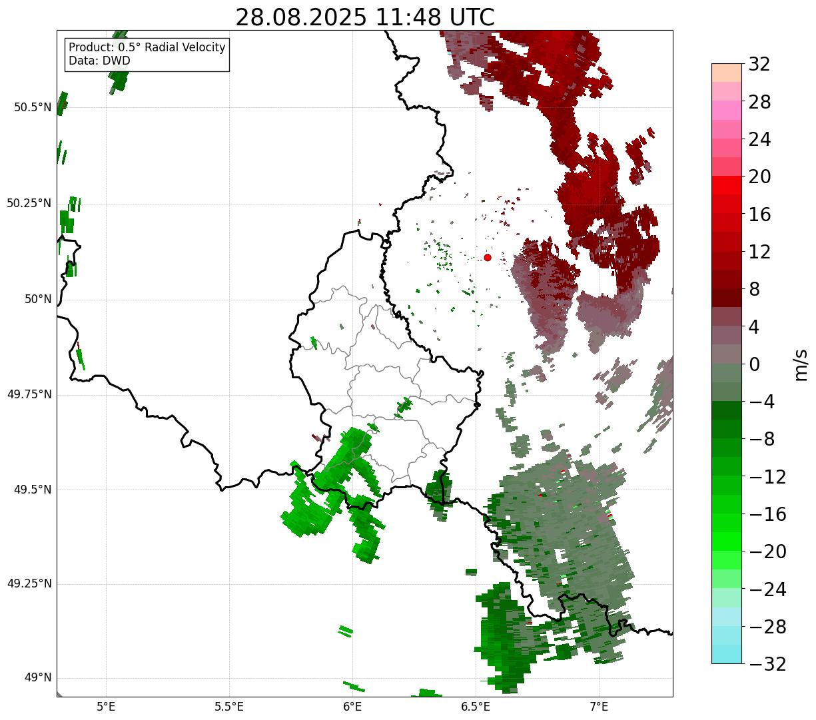Click the 5°E longitude label
This screenshot has width=816, height=720.
pyautogui.click(x=106, y=706)
